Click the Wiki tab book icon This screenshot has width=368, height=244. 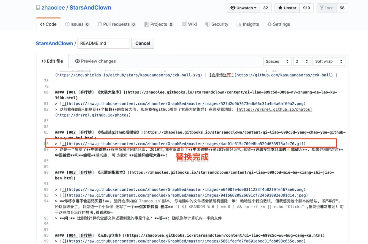[185, 24]
